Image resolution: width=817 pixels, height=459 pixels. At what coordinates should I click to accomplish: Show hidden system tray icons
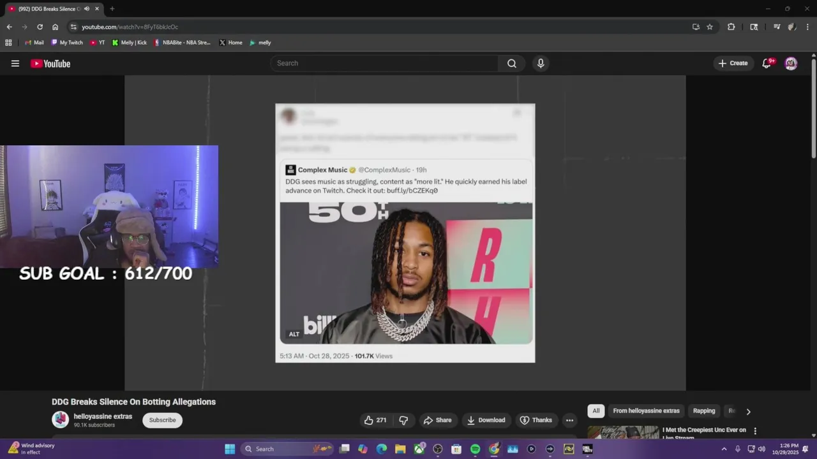[x=724, y=449]
